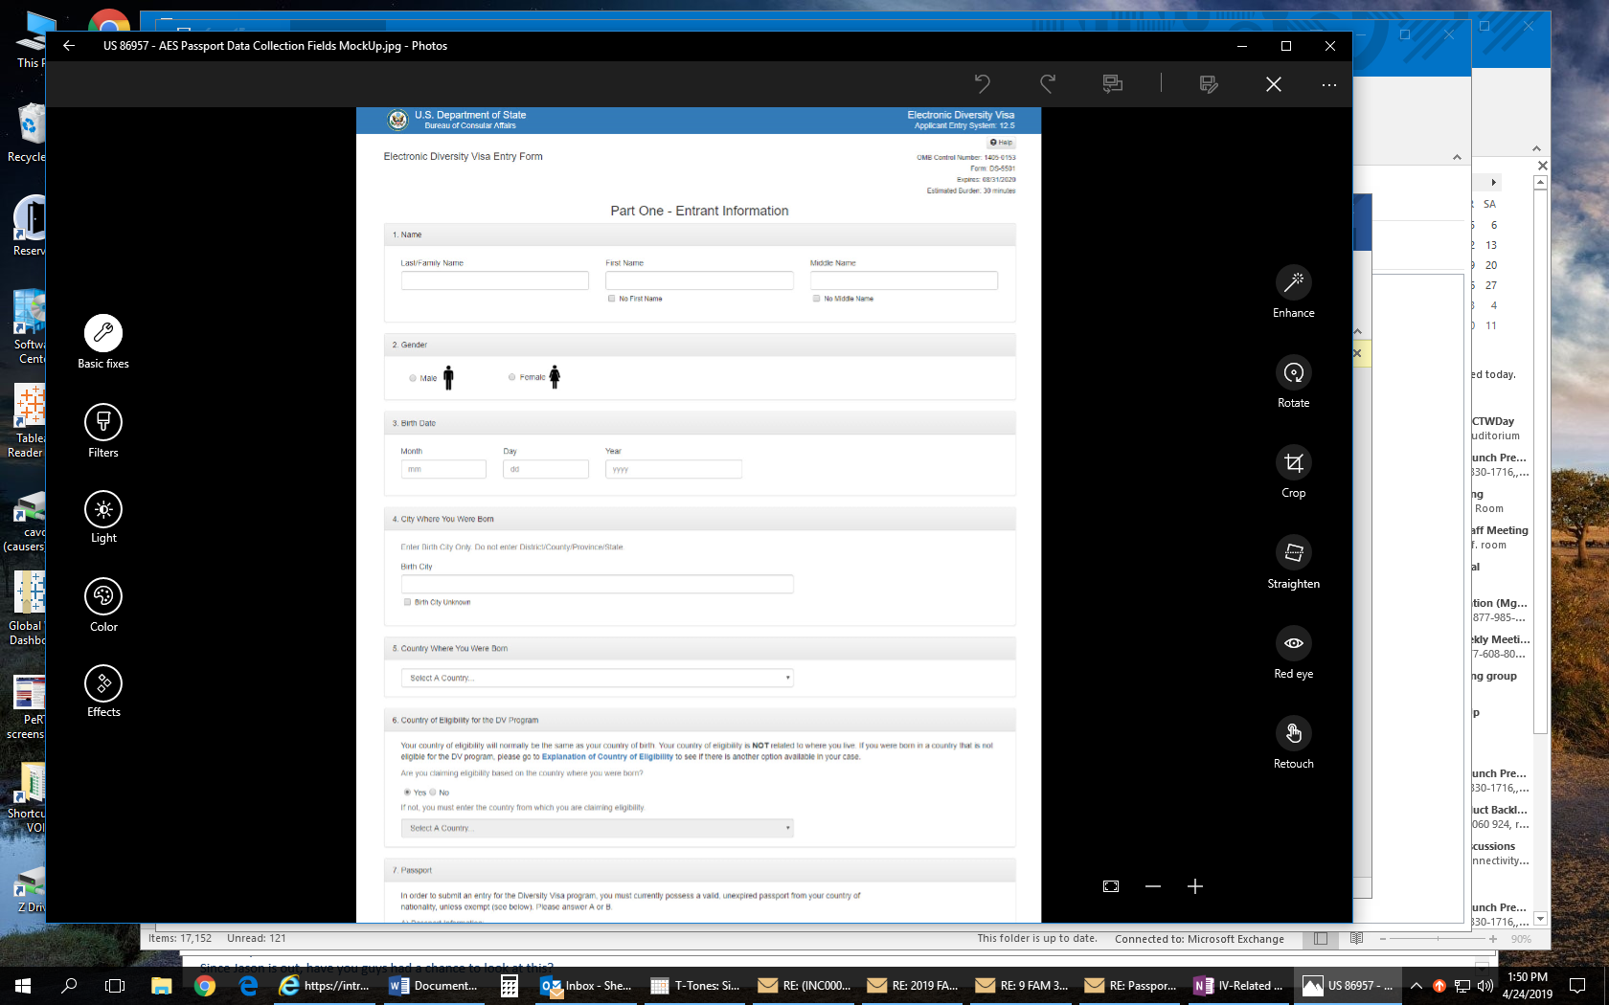Open the Inbox Outlook taskbar item
Screen dimensions: 1609x1005
[x=586, y=986]
